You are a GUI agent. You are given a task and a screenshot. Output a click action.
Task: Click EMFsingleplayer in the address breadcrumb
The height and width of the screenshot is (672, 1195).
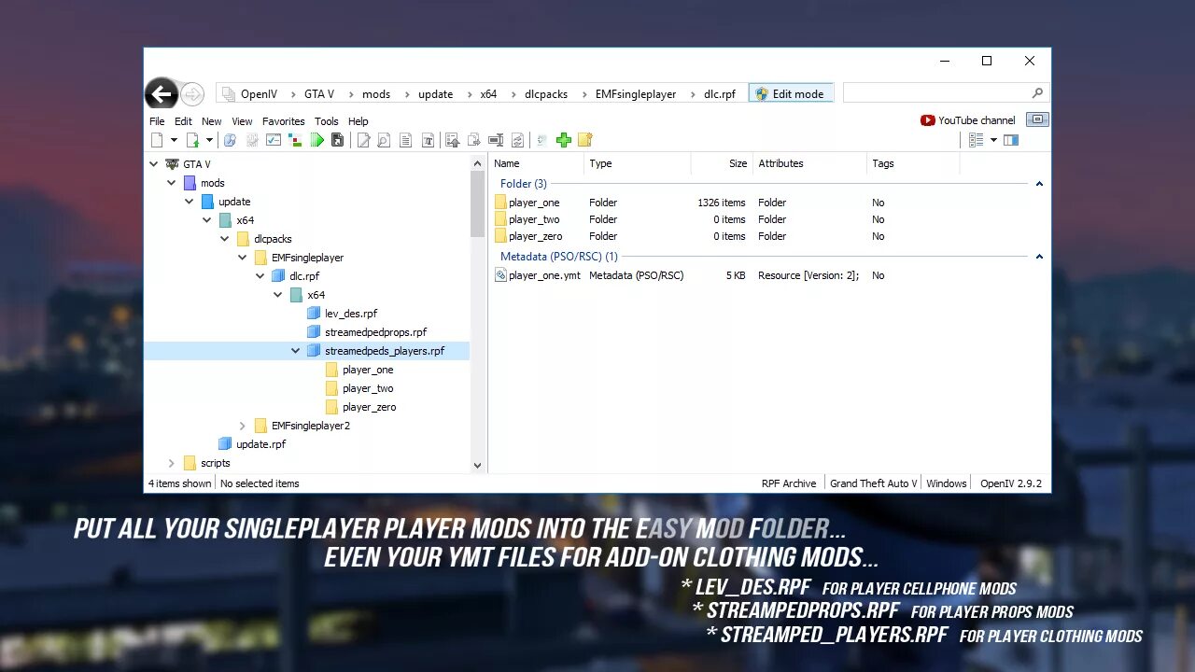point(634,94)
